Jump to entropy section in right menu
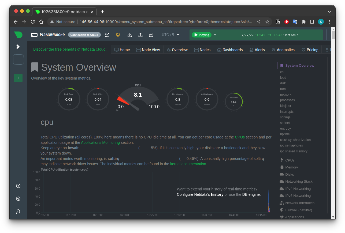The width and height of the screenshot is (345, 233). tap(285, 129)
